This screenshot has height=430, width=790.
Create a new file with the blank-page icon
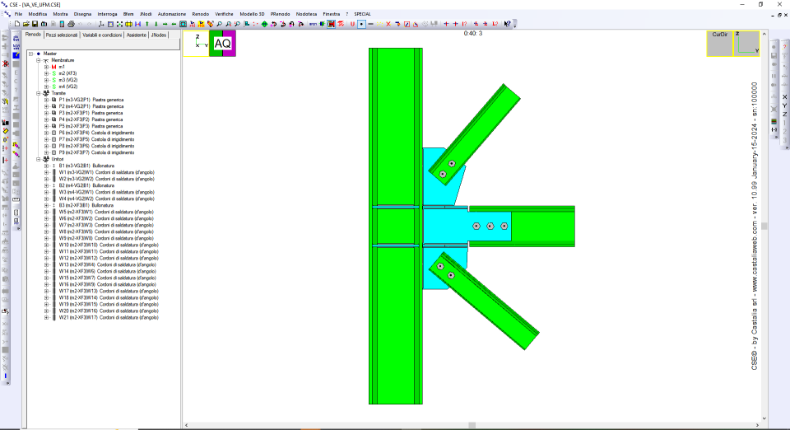pyautogui.click(x=17, y=24)
